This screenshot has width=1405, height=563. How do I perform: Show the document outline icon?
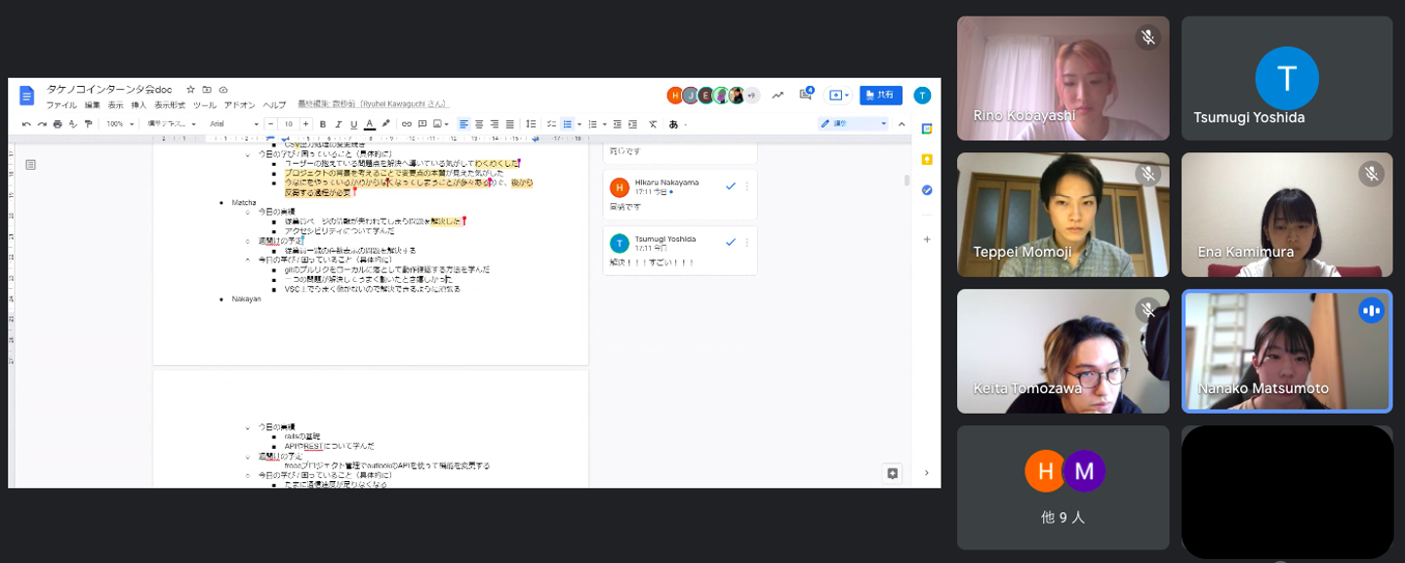[31, 165]
